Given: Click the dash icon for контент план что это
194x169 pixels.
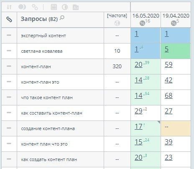Looking at the screenshot, I should pyautogui.click(x=9, y=143).
